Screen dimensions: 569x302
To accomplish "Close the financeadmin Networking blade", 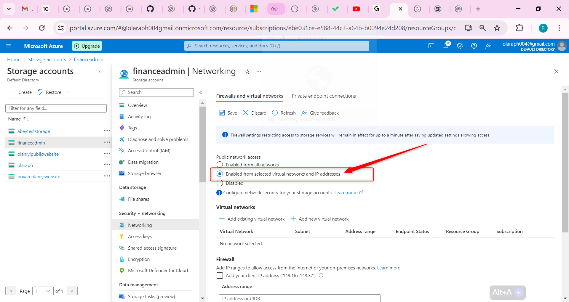I will [x=556, y=71].
